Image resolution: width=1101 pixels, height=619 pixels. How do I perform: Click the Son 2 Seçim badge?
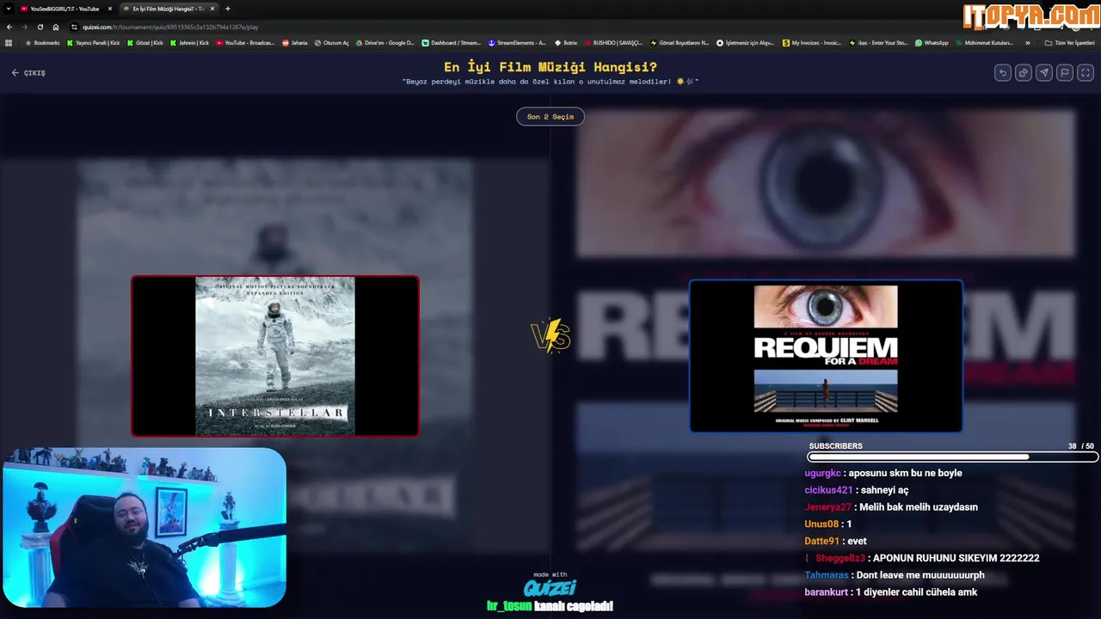pos(550,116)
